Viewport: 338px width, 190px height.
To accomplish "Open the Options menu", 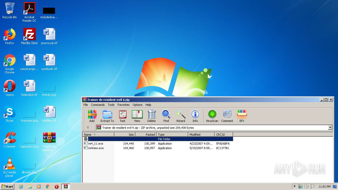I will tap(138, 105).
